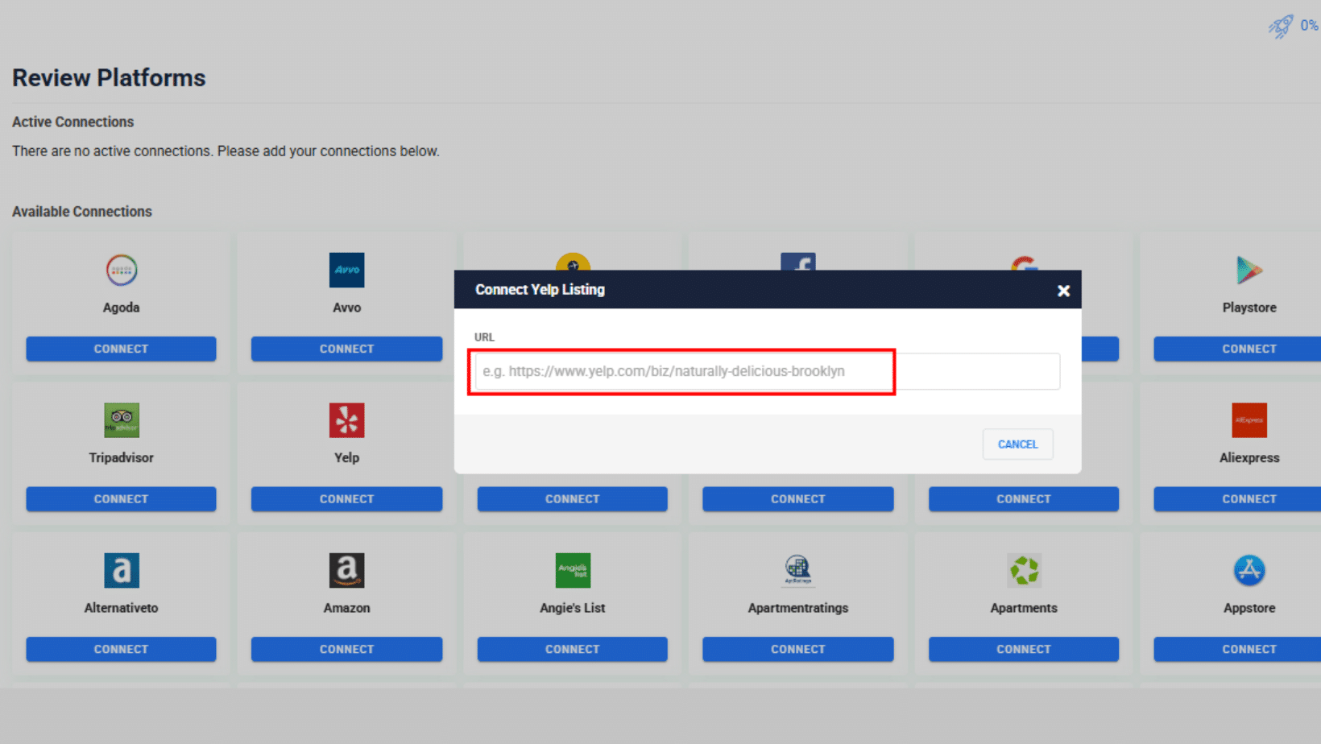Click the "Amazon" name label

[347, 608]
